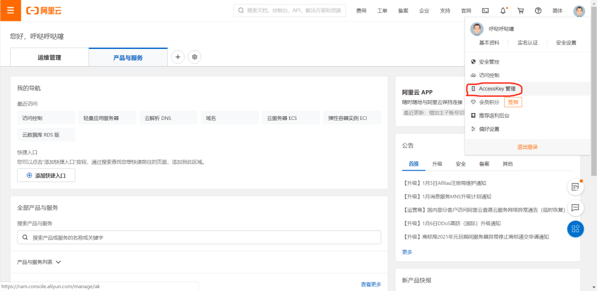Click the diamond icon beside 会员积分
Screen dimensions: 597x291
[x=473, y=102]
